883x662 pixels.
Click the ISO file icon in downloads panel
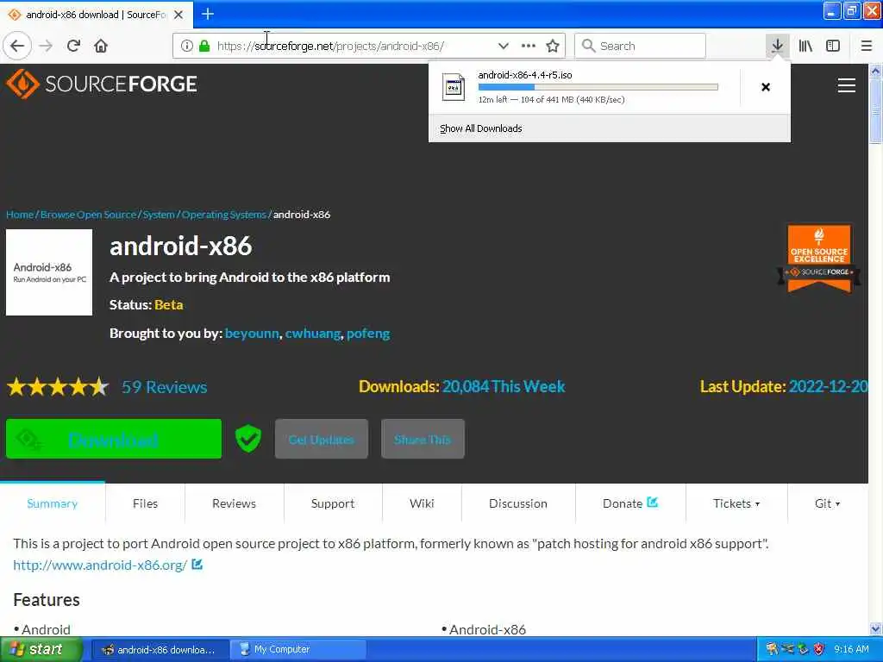454,87
